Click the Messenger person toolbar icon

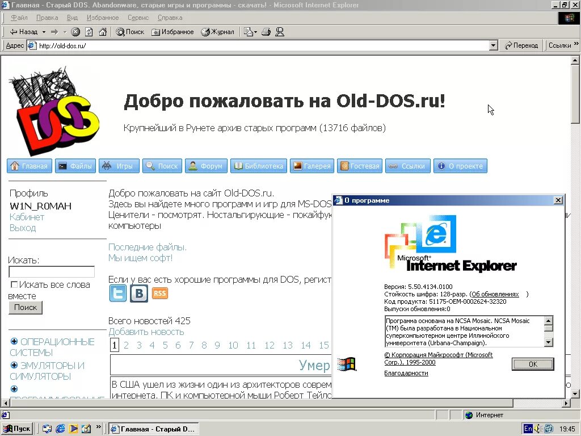[x=280, y=32]
